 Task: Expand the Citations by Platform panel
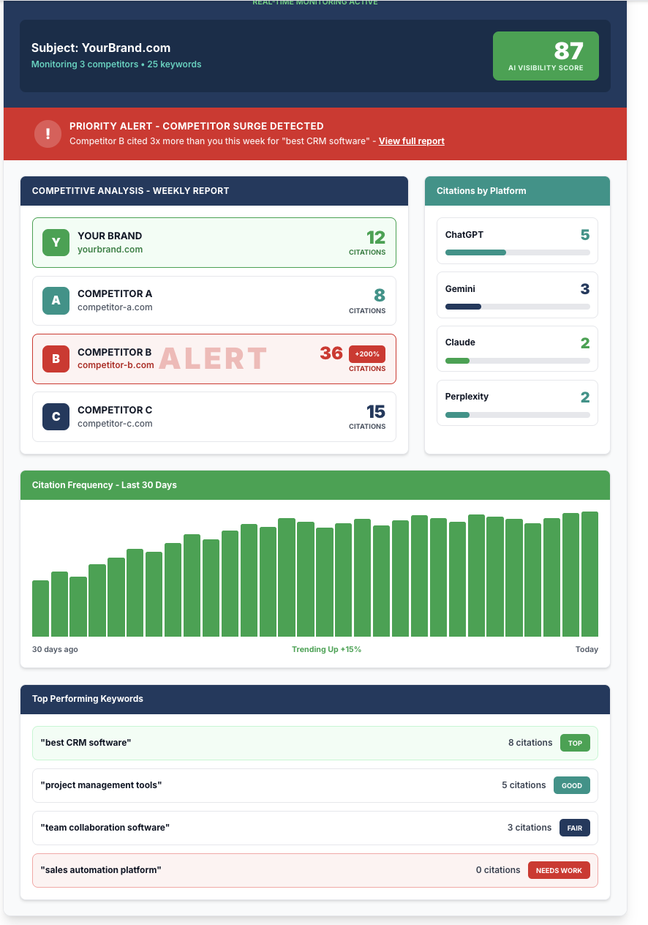[x=517, y=191]
